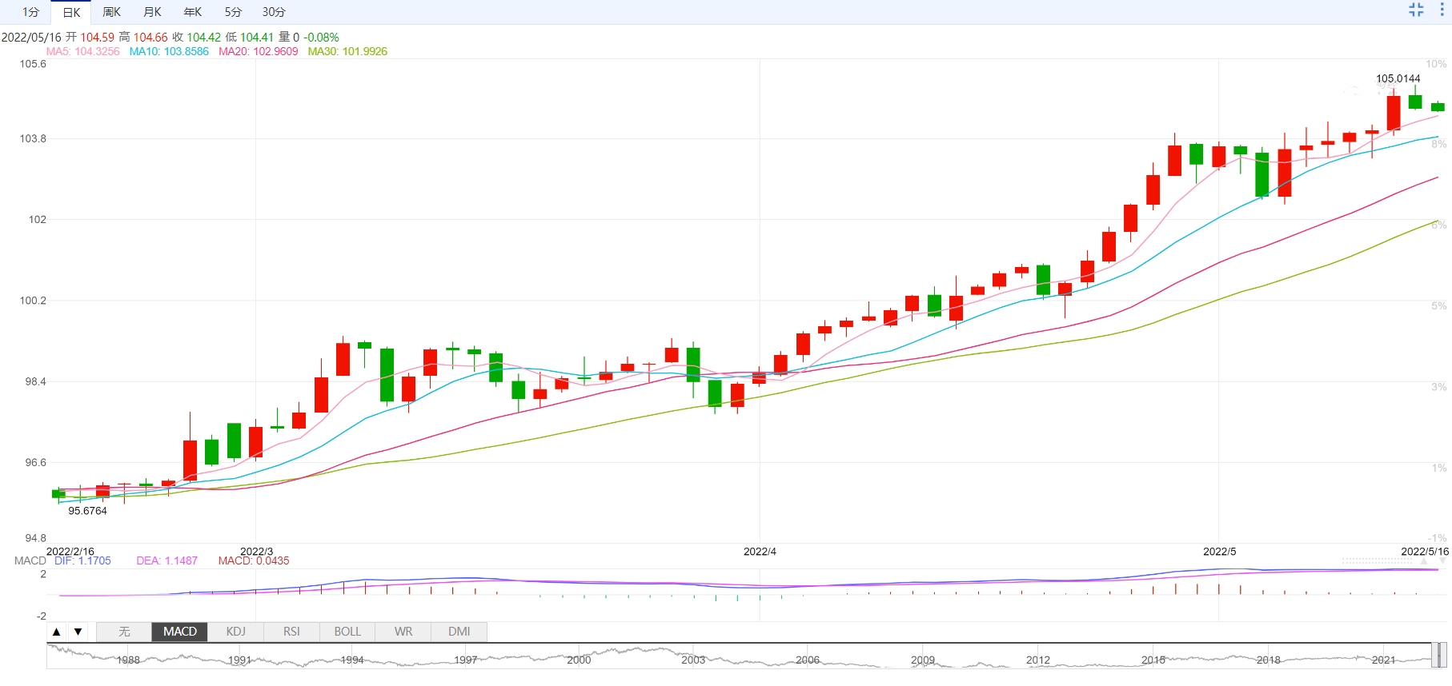Click the 2022/5/16 end date label
This screenshot has width=1452, height=686.
click(1425, 552)
